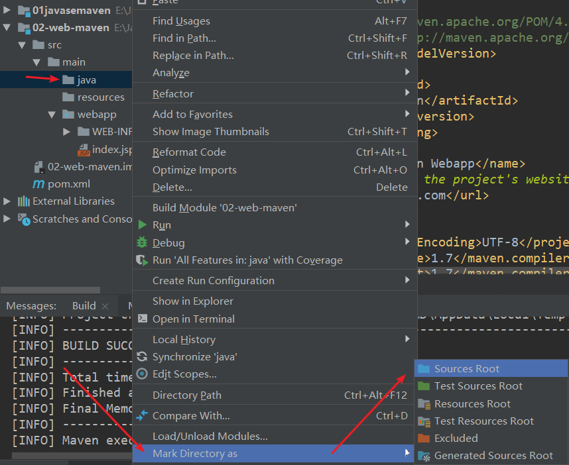Viewport: 569px width, 465px height.
Task: Select Open in Terminal menu entry
Action: tap(193, 319)
